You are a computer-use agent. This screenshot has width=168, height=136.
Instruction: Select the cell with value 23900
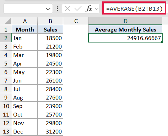coord(50,106)
